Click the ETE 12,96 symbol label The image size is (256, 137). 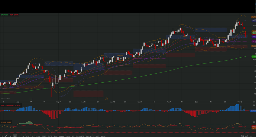[x=5, y=15]
